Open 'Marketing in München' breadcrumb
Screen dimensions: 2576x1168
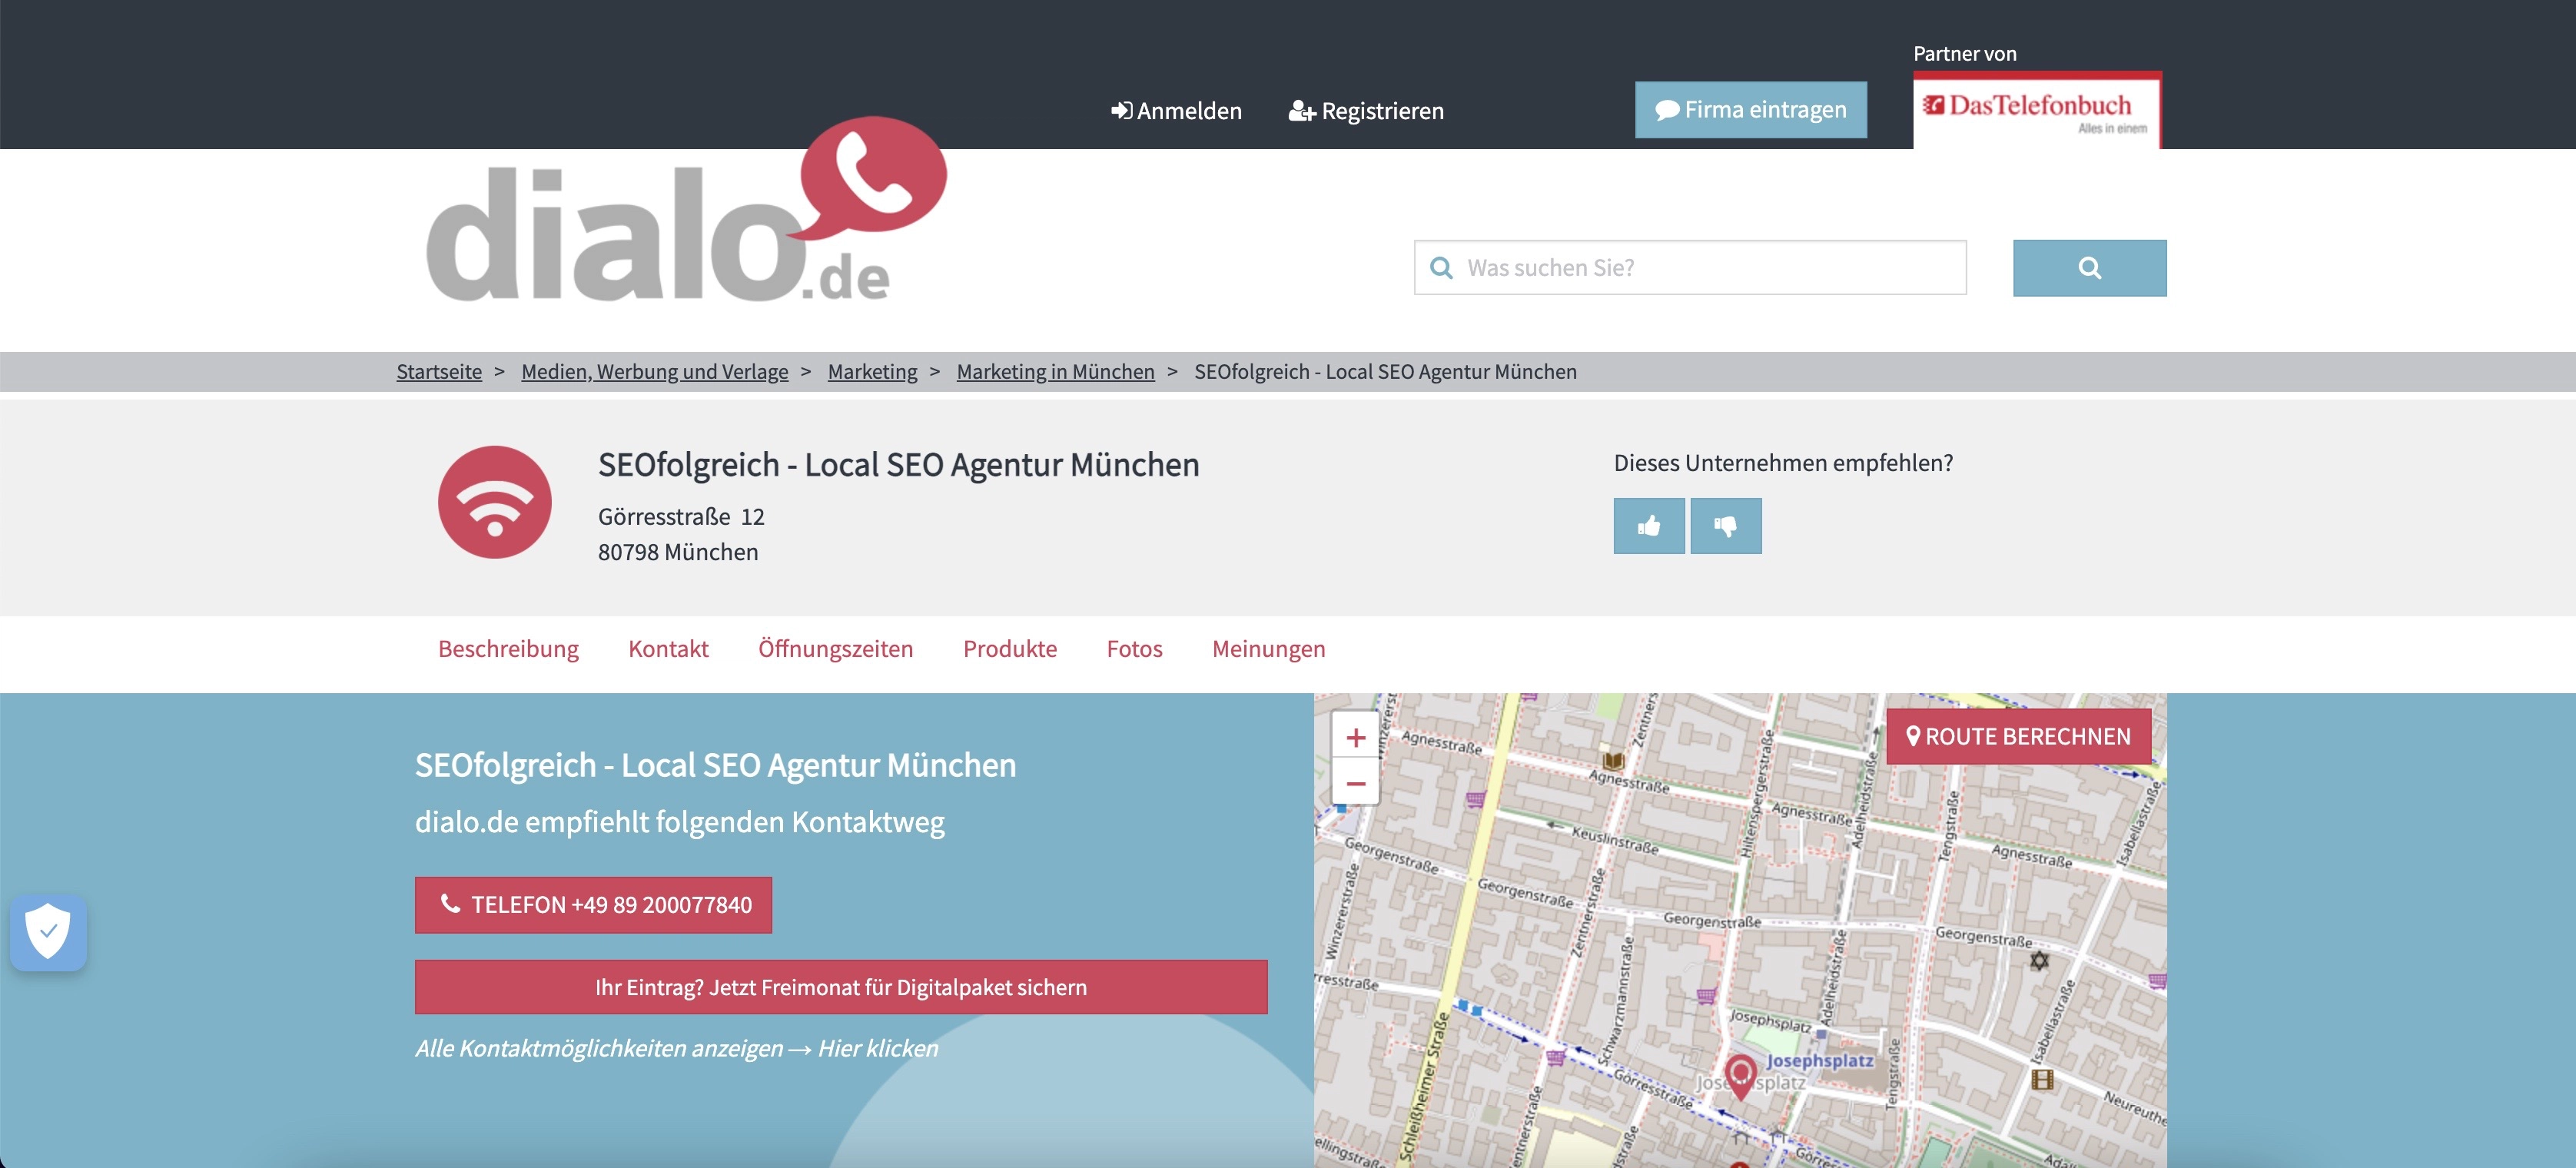[x=1055, y=371]
